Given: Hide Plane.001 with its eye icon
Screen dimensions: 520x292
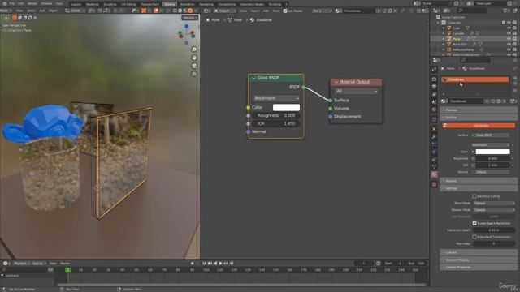Looking at the screenshot, I should point(509,44).
